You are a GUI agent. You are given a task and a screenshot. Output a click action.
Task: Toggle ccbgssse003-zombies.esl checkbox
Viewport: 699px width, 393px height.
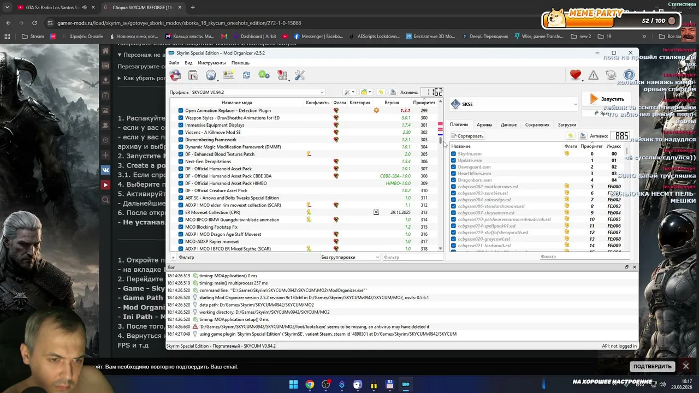[x=453, y=193]
